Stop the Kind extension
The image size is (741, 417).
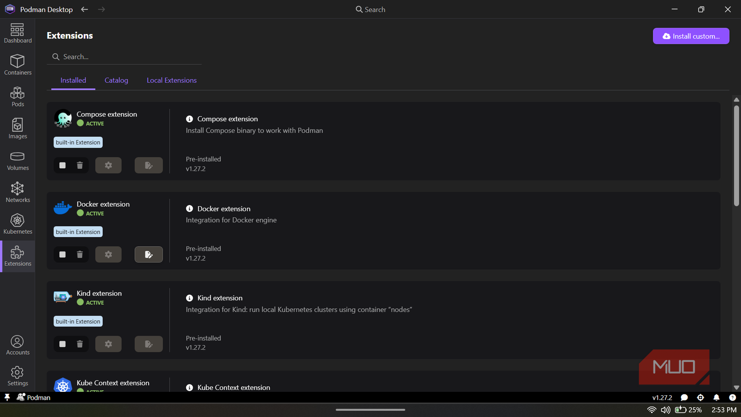[62, 344]
